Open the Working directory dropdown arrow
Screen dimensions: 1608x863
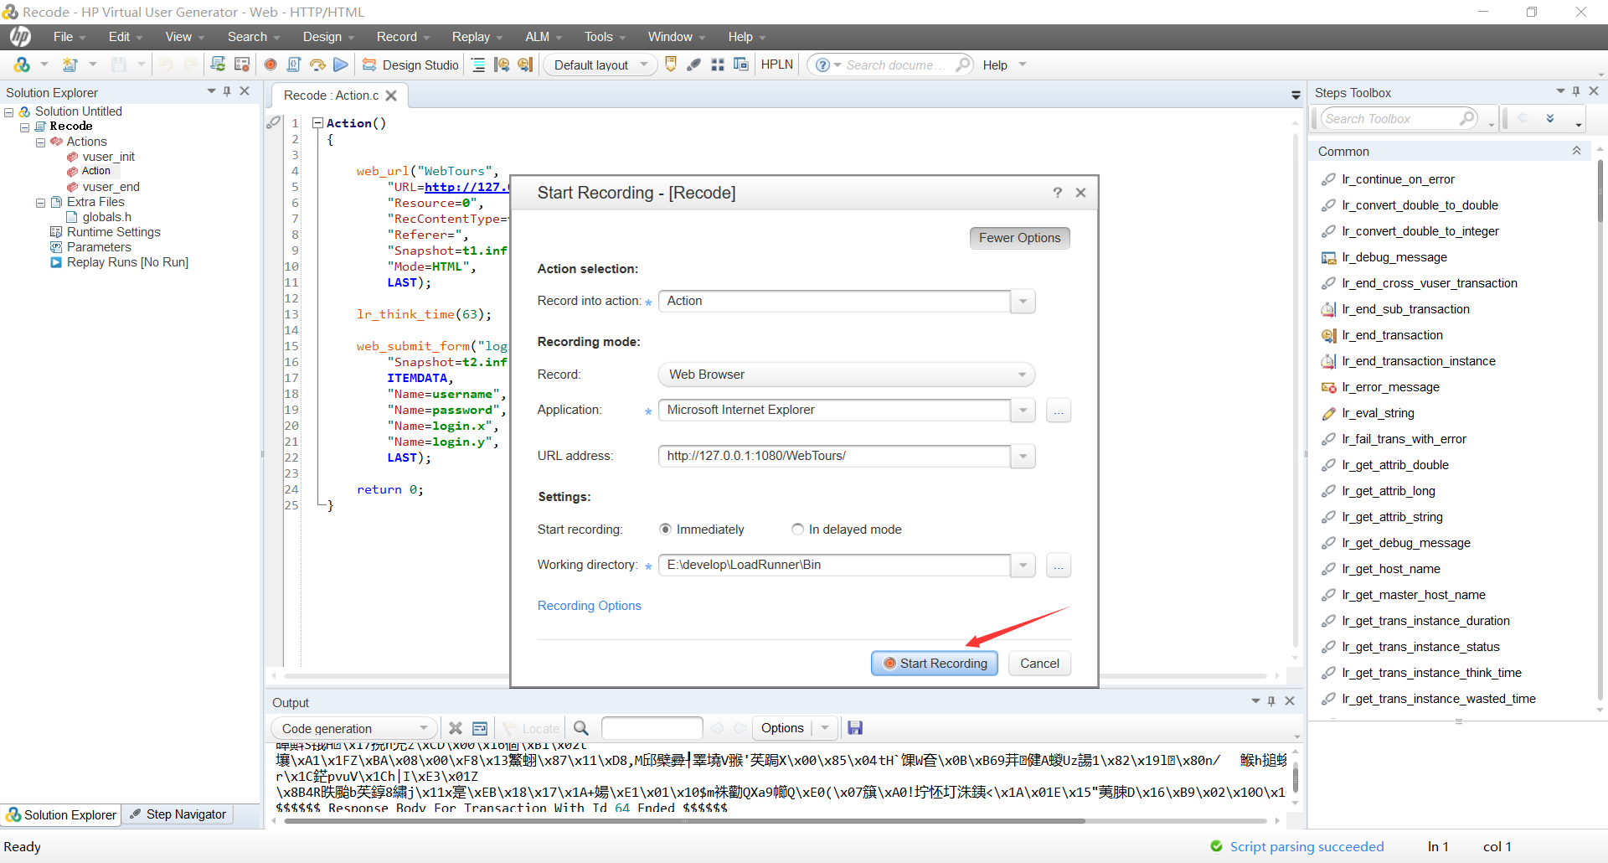[x=1023, y=566]
